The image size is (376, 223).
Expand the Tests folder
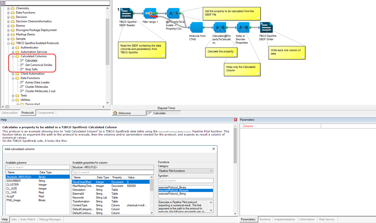(13, 95)
